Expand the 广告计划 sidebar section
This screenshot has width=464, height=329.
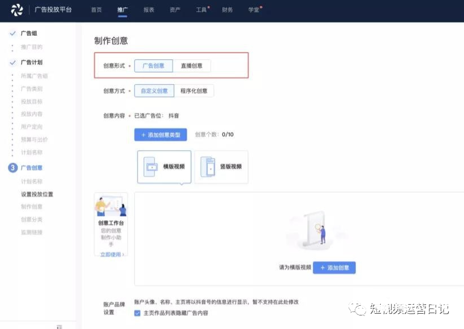point(31,63)
